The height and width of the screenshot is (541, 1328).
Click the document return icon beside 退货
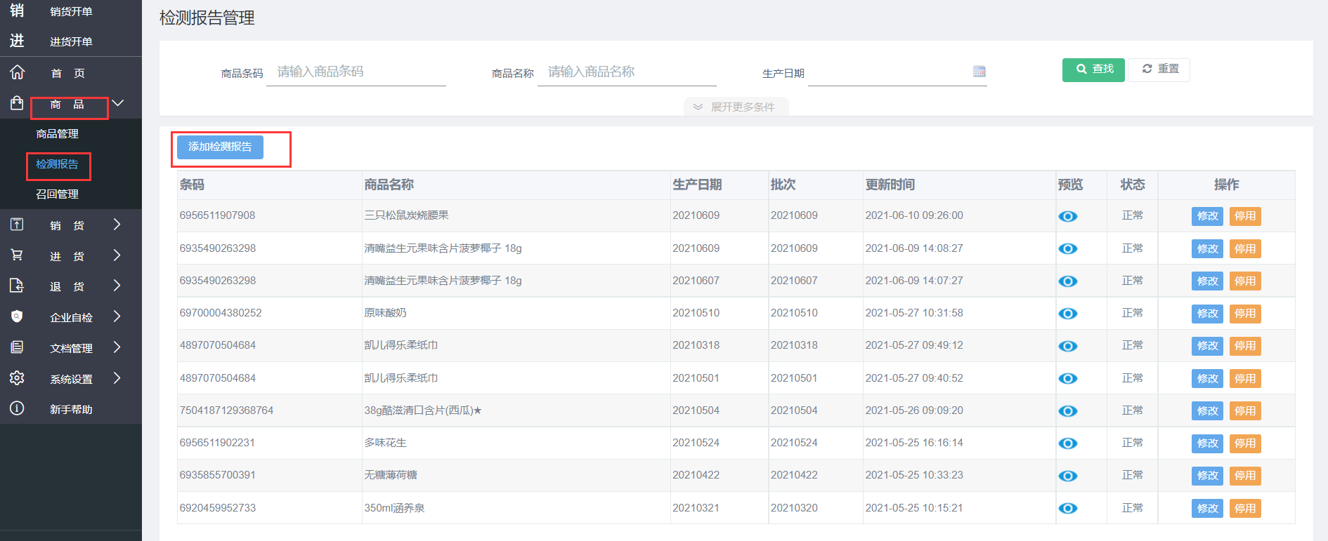17,286
